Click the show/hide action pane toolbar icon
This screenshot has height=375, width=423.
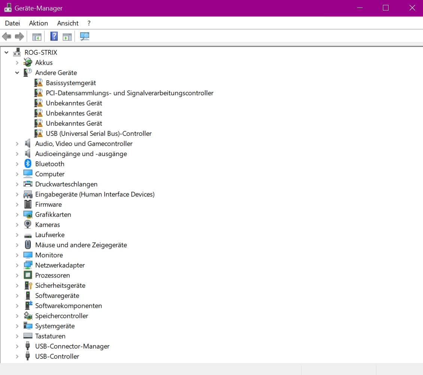click(x=67, y=36)
